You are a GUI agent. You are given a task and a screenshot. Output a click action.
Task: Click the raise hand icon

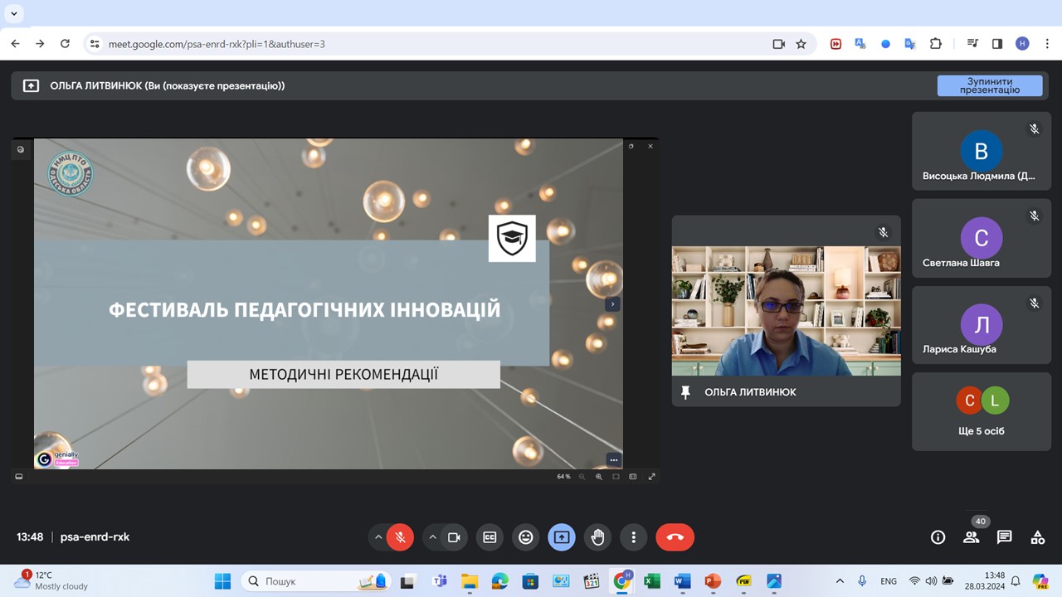[597, 537]
